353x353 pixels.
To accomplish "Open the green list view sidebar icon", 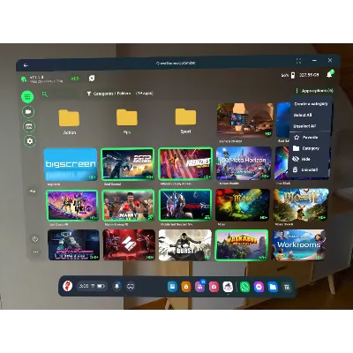I will coord(27,97).
